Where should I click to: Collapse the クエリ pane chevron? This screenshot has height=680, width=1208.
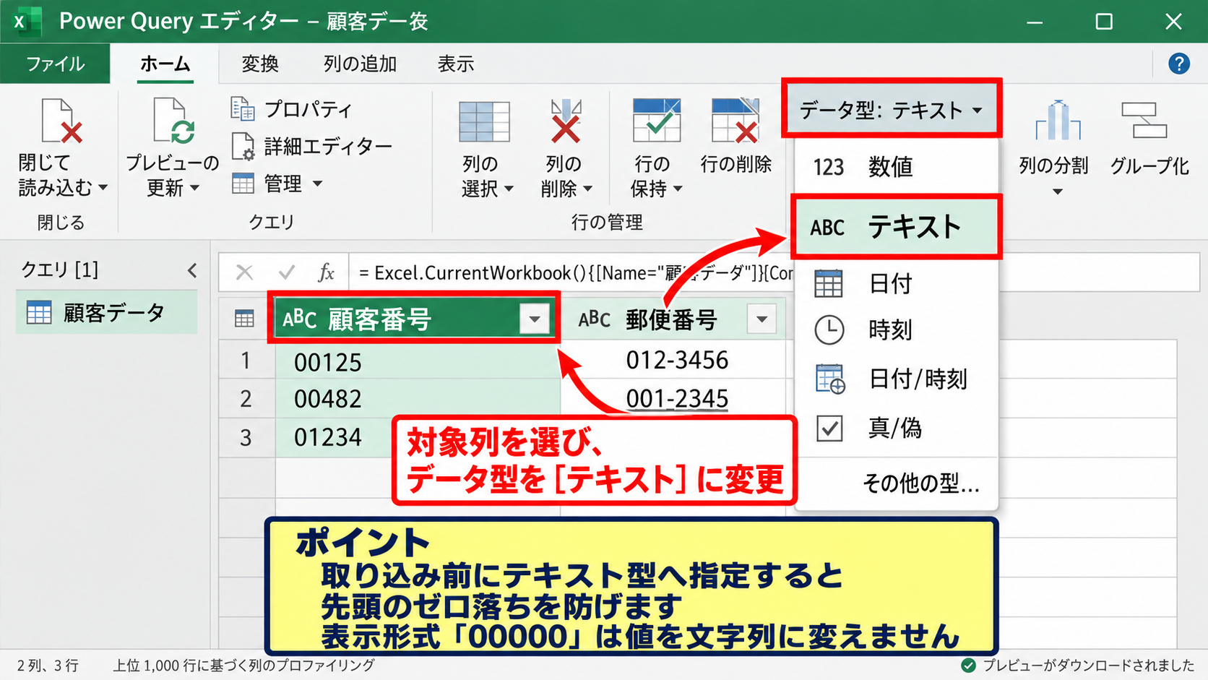click(x=192, y=270)
